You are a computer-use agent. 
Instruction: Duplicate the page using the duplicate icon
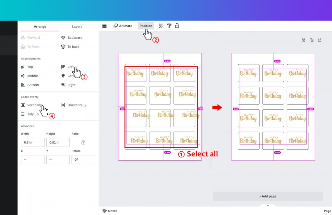coord(312,40)
